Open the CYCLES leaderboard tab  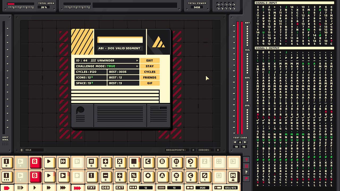pos(150,72)
